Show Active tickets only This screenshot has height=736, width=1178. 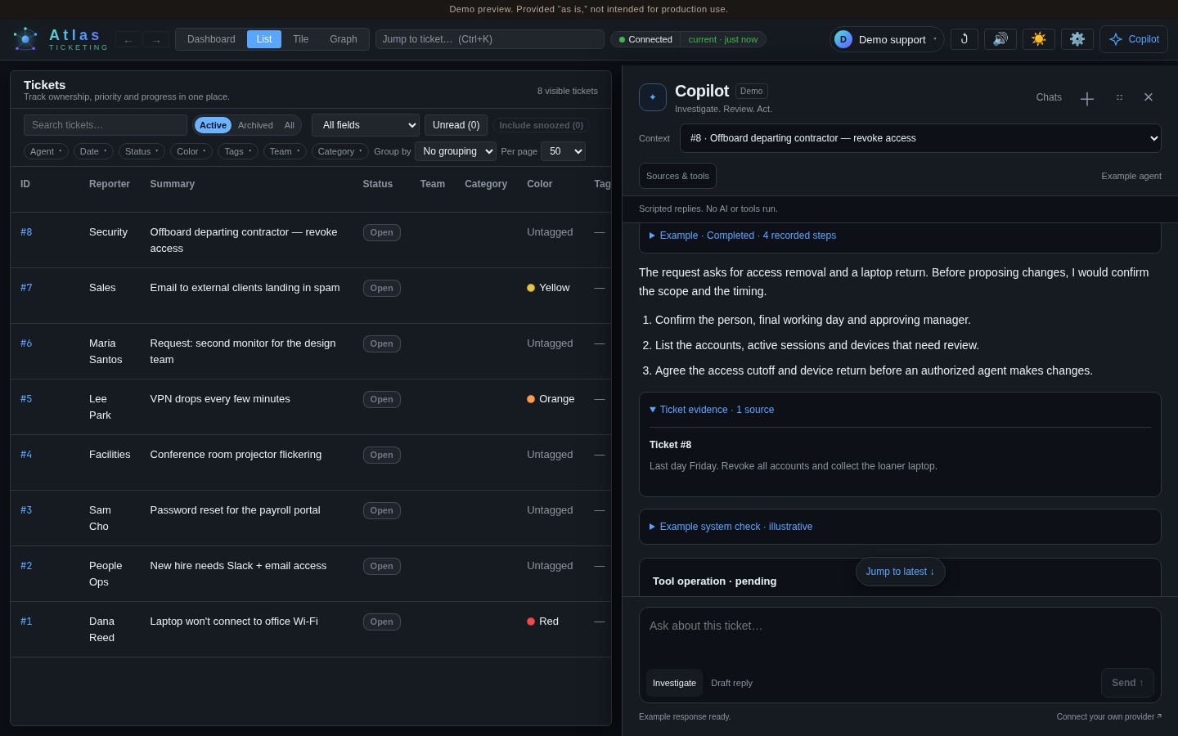[213, 125]
